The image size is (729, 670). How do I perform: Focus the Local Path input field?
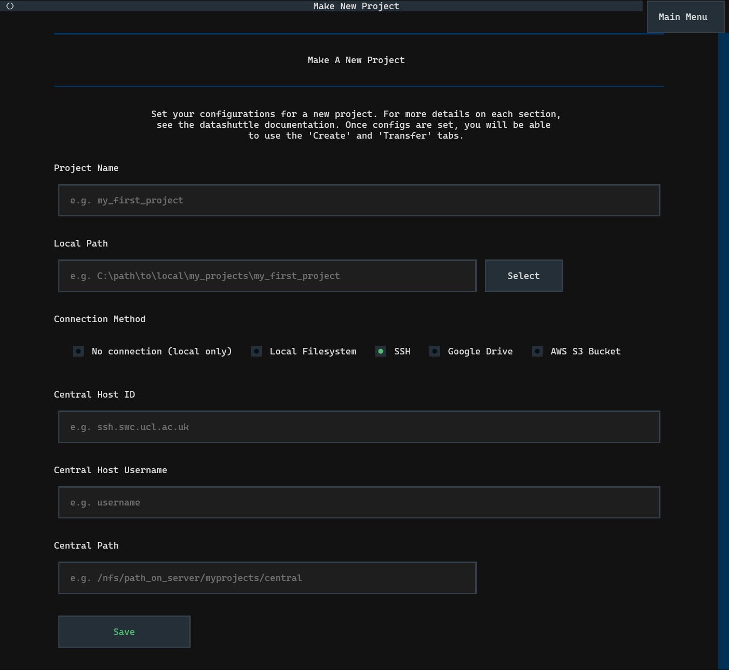pyautogui.click(x=267, y=276)
